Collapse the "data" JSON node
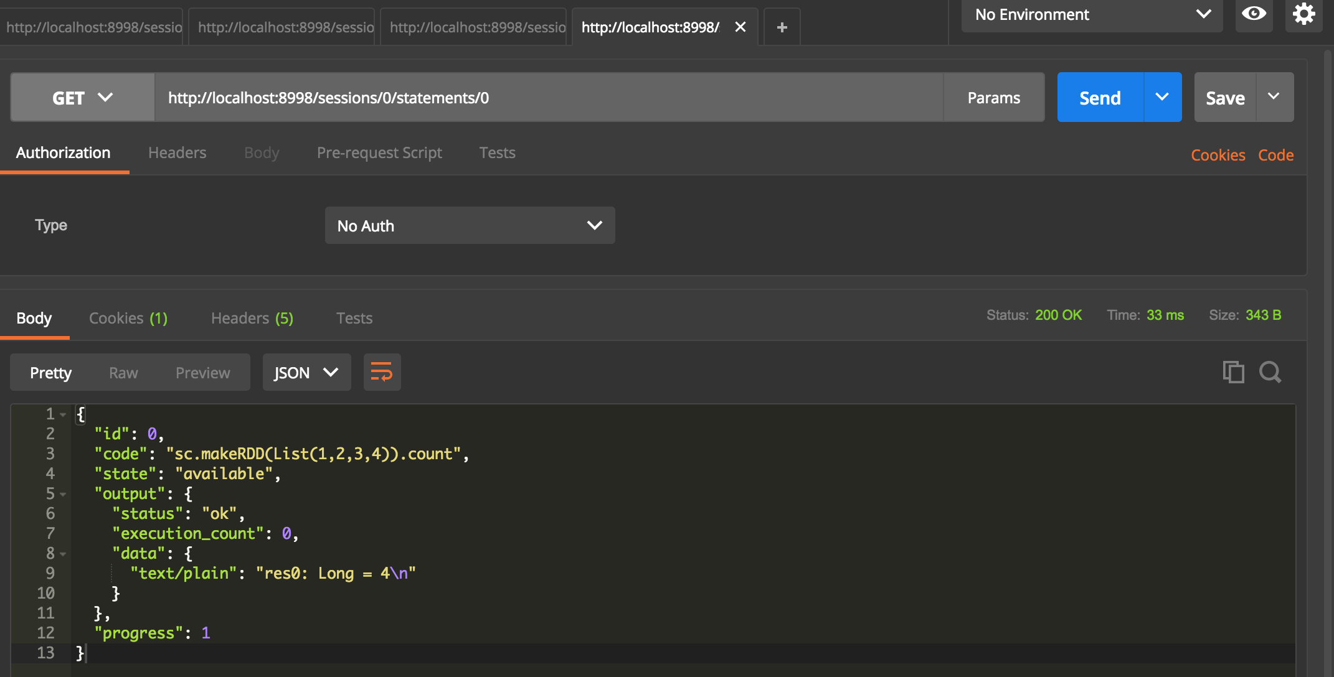This screenshot has width=1334, height=677. 63,554
